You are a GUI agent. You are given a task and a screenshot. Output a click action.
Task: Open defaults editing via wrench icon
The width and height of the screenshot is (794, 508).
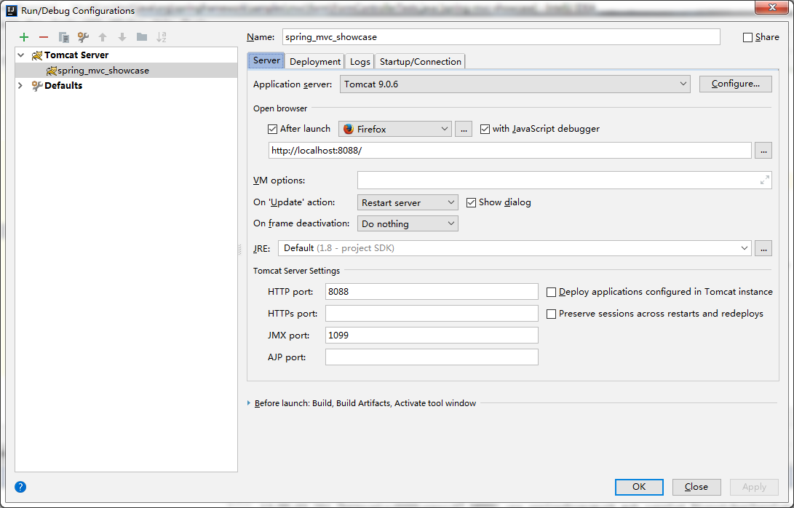[83, 37]
